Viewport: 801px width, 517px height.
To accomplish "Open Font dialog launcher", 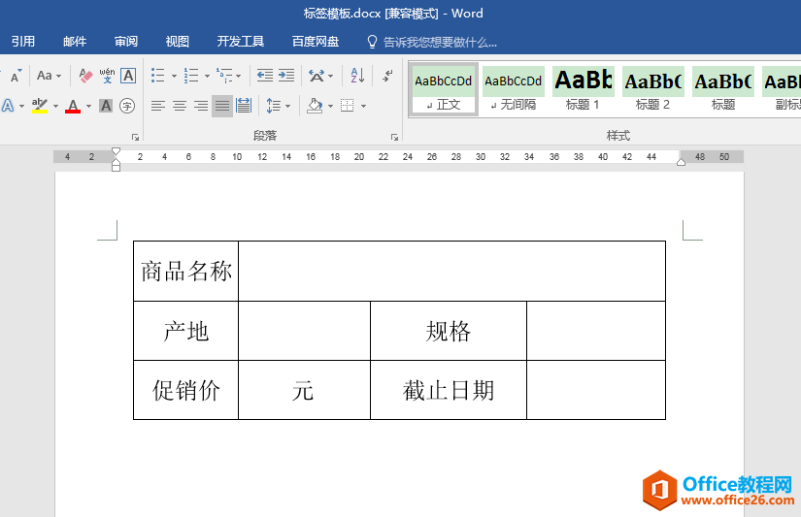I will point(135,137).
